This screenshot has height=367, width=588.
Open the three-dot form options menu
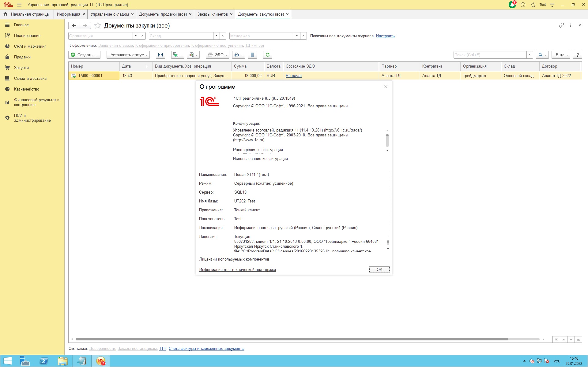pos(571,25)
